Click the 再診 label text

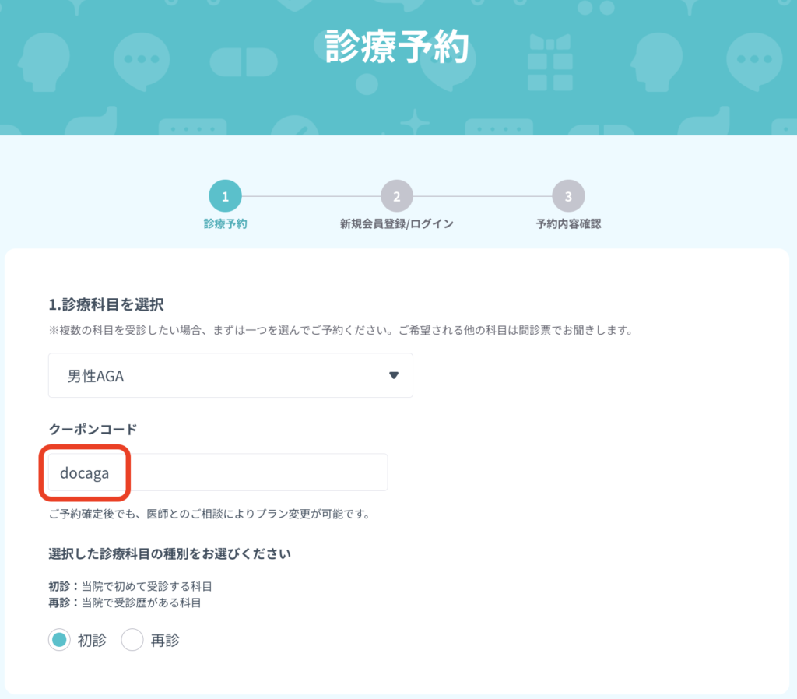(x=165, y=641)
